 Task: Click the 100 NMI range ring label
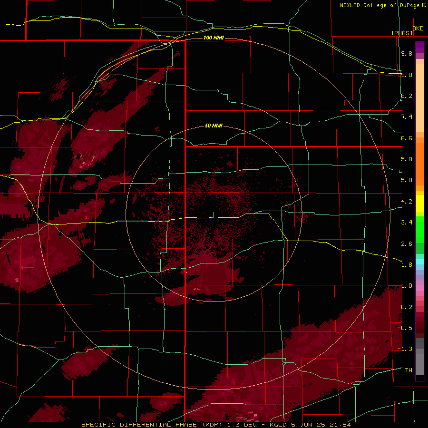click(x=214, y=38)
